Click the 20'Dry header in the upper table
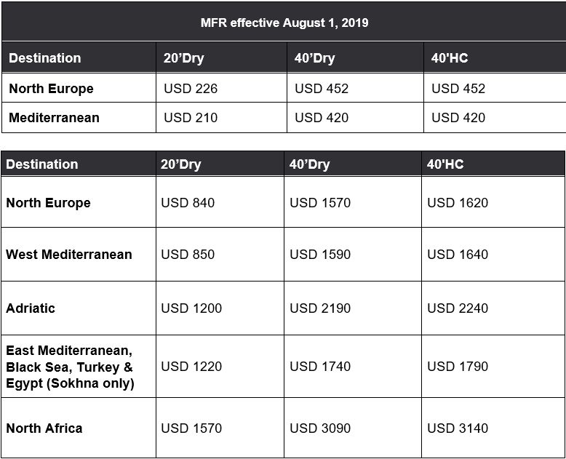The image size is (566, 459). [183, 58]
